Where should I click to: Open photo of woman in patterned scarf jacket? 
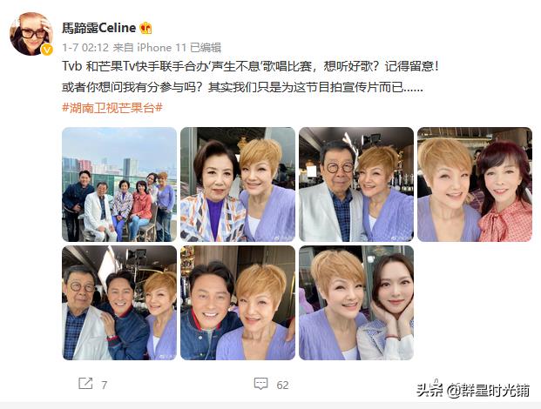(x=238, y=184)
